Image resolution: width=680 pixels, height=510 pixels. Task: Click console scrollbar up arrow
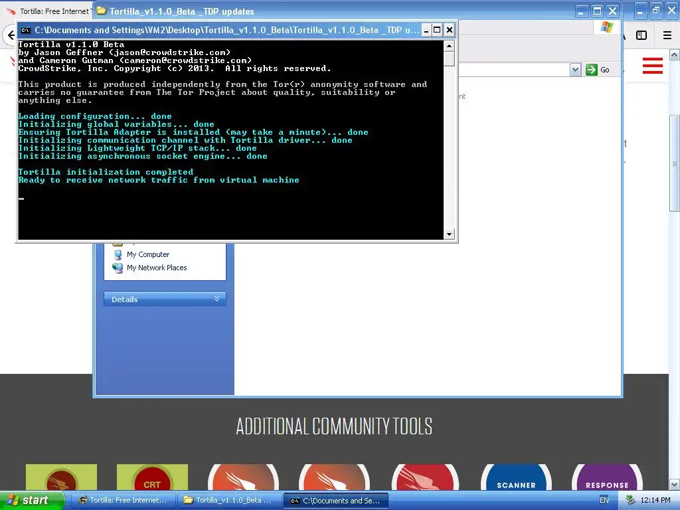point(449,46)
